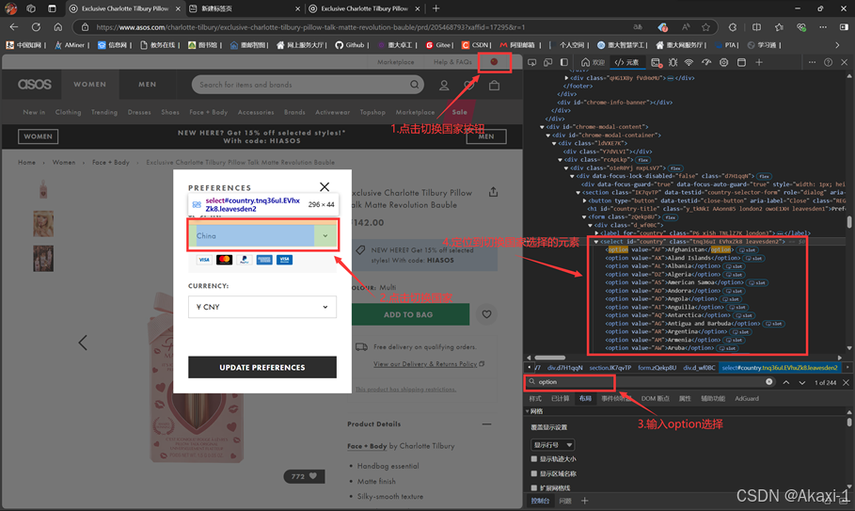Go to next search result in DevTools
Screen dimensions: 855x511
pyautogui.click(x=802, y=382)
